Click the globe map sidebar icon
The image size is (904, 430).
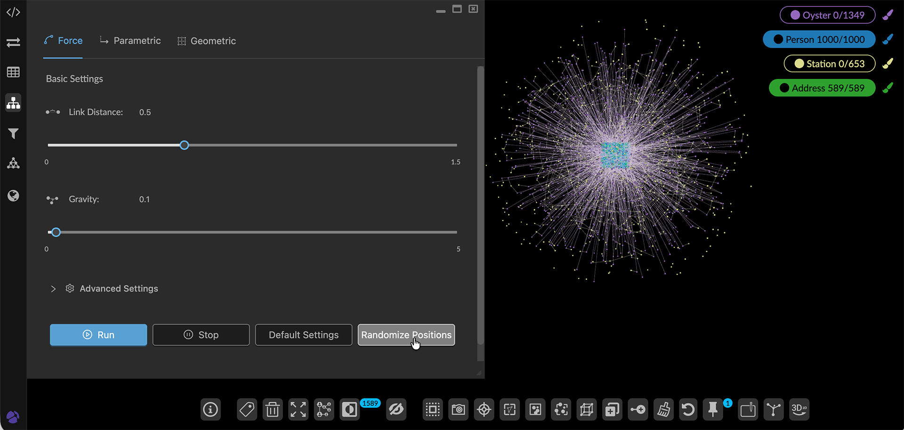tap(13, 196)
